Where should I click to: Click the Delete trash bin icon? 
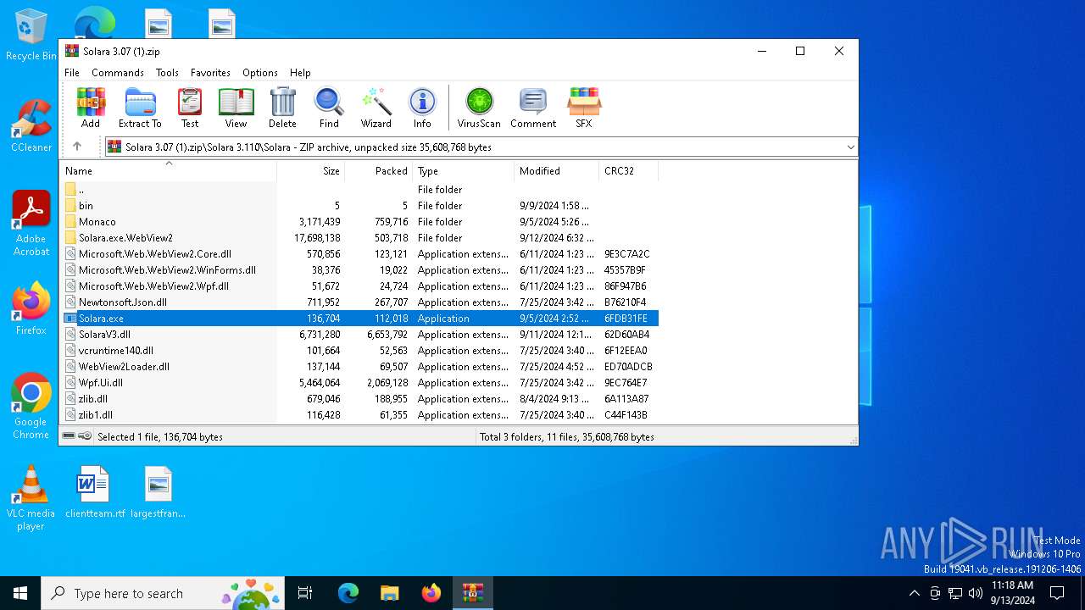click(x=282, y=108)
